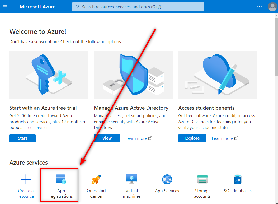Start the Azure free trial
278x204 pixels.
tap(22, 138)
